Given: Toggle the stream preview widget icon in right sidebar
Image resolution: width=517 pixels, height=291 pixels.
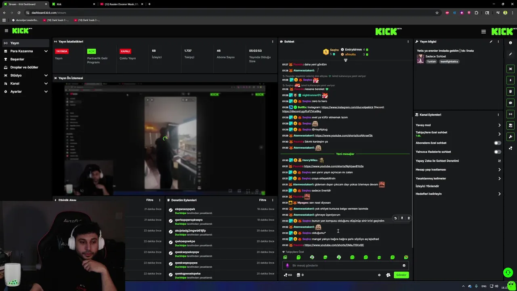Looking at the screenshot, I should (x=511, y=69).
